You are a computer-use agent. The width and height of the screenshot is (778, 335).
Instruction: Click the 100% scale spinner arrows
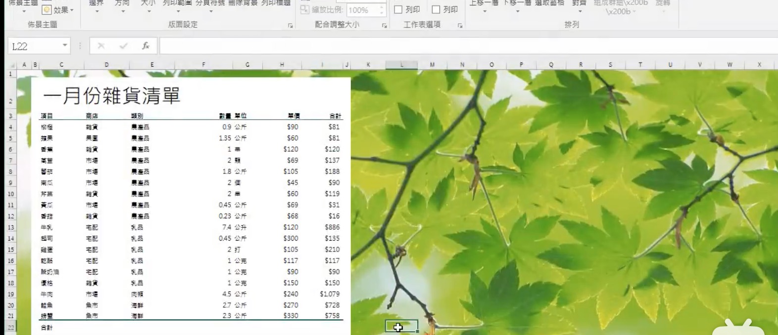[x=382, y=9]
